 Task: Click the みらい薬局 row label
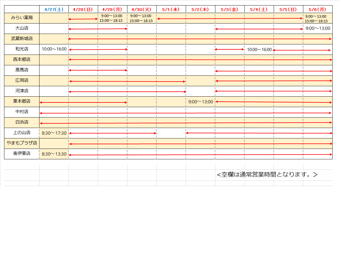(21, 18)
